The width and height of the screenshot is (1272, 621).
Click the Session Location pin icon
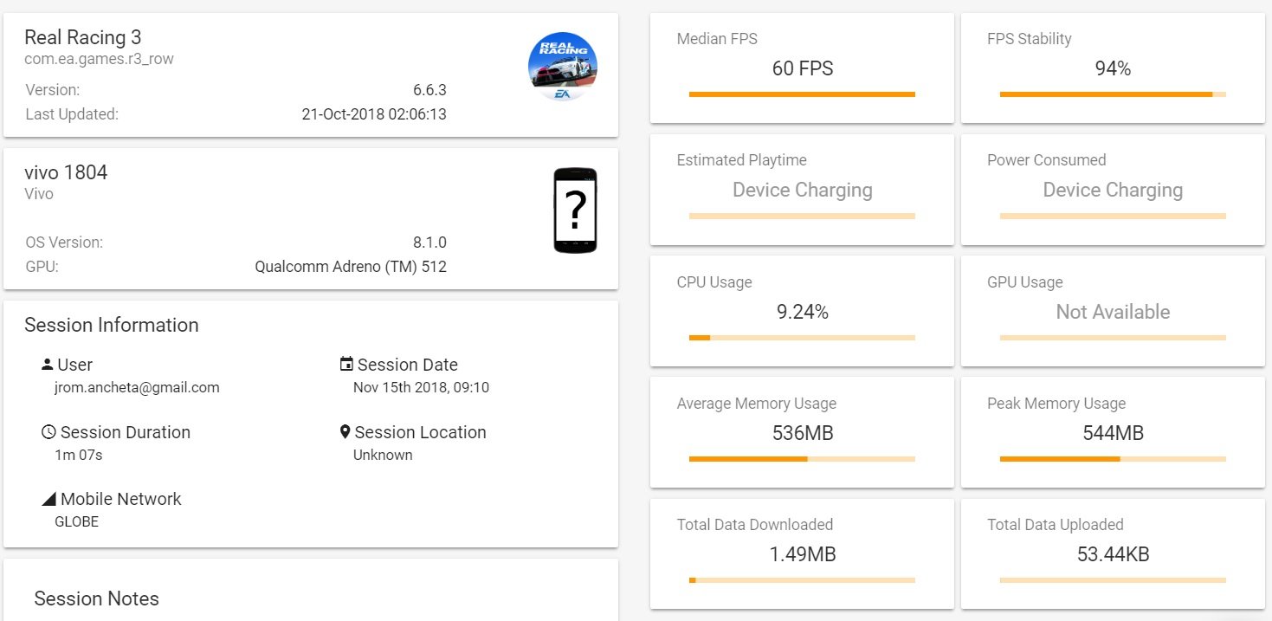[345, 432]
